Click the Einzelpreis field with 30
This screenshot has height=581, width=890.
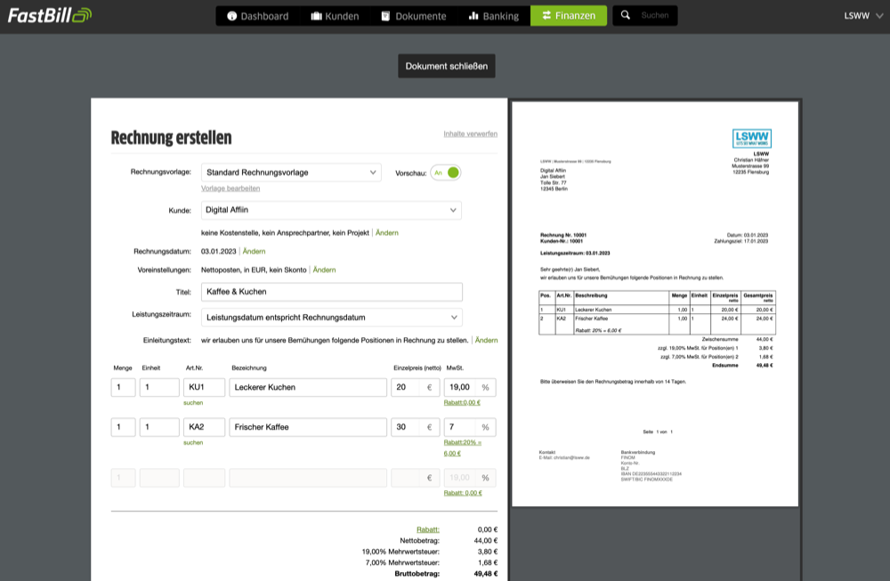coord(416,427)
